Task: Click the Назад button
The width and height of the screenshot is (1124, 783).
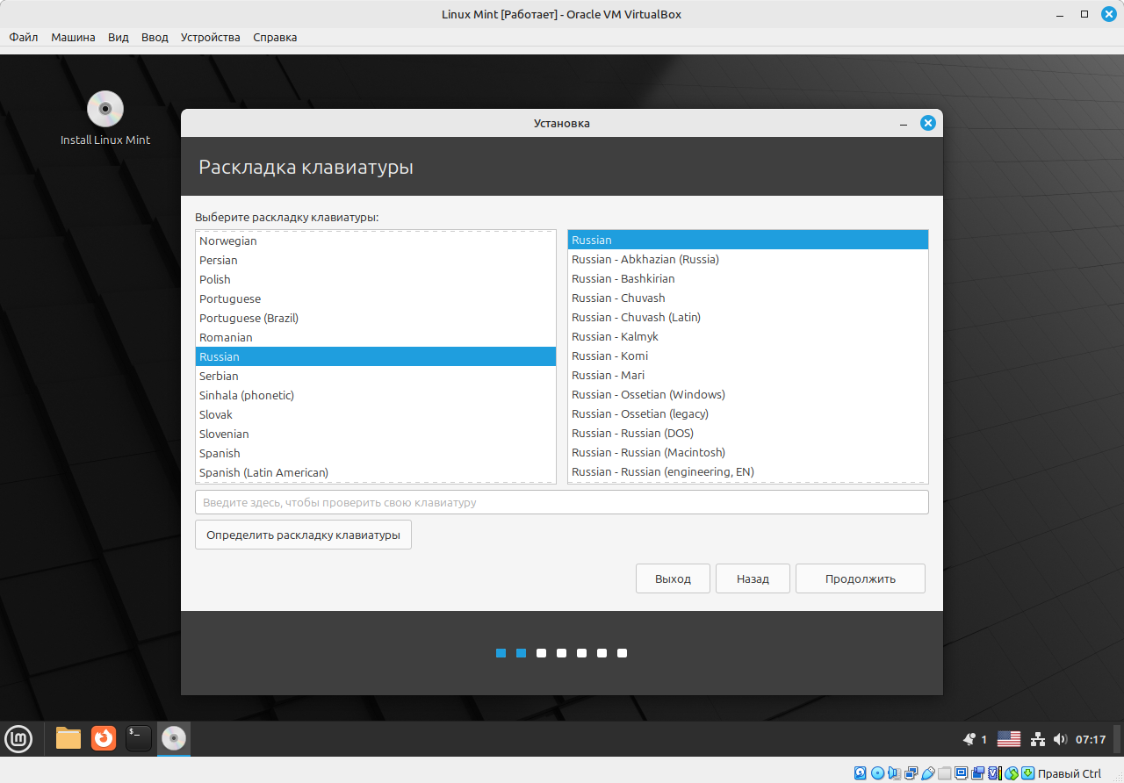Action: tap(753, 578)
